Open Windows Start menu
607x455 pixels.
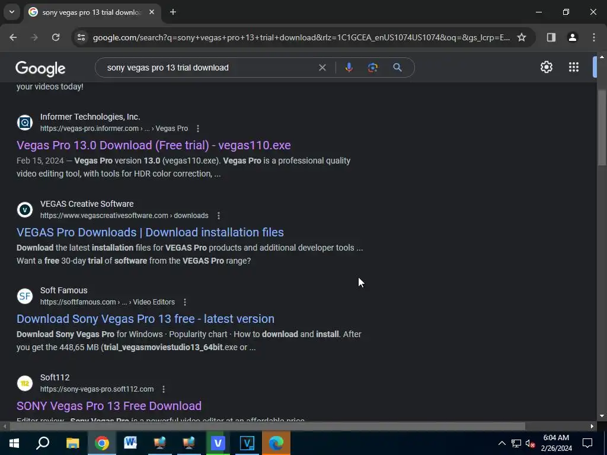(14, 443)
